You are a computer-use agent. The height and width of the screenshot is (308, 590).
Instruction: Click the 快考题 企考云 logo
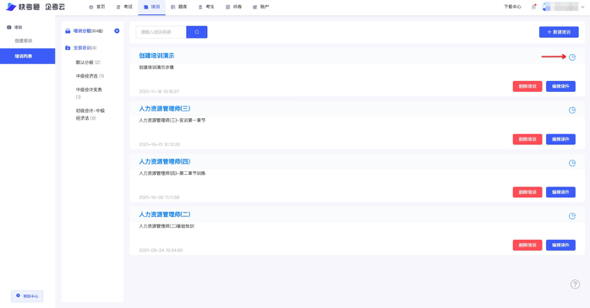click(x=36, y=7)
